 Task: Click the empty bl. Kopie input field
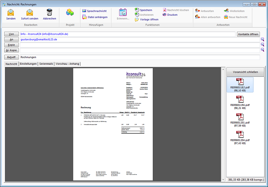tap(140, 50)
